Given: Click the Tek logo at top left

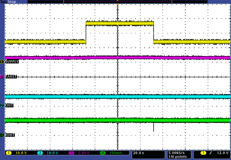Looking at the screenshot, I should (x=3, y=2).
